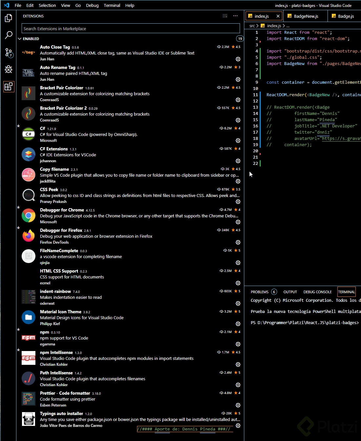
Task: Open the Terminal menu
Action: (x=112, y=5)
